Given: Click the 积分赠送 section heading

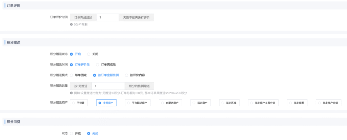Looking at the screenshot, I should 14,42.
